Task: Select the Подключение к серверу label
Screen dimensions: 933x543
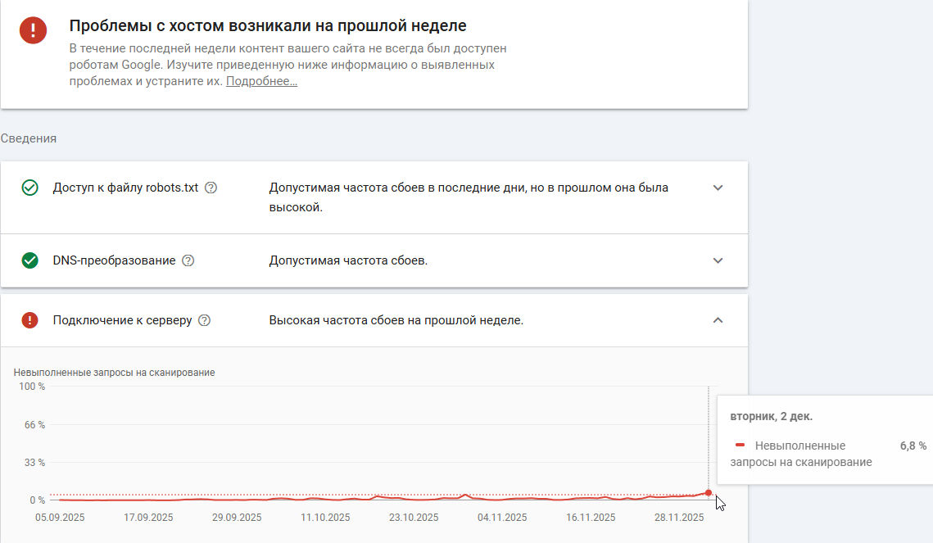Action: click(123, 320)
